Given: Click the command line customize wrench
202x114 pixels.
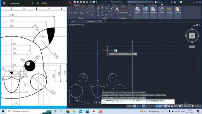Looking at the screenshot, I should click(100, 102).
